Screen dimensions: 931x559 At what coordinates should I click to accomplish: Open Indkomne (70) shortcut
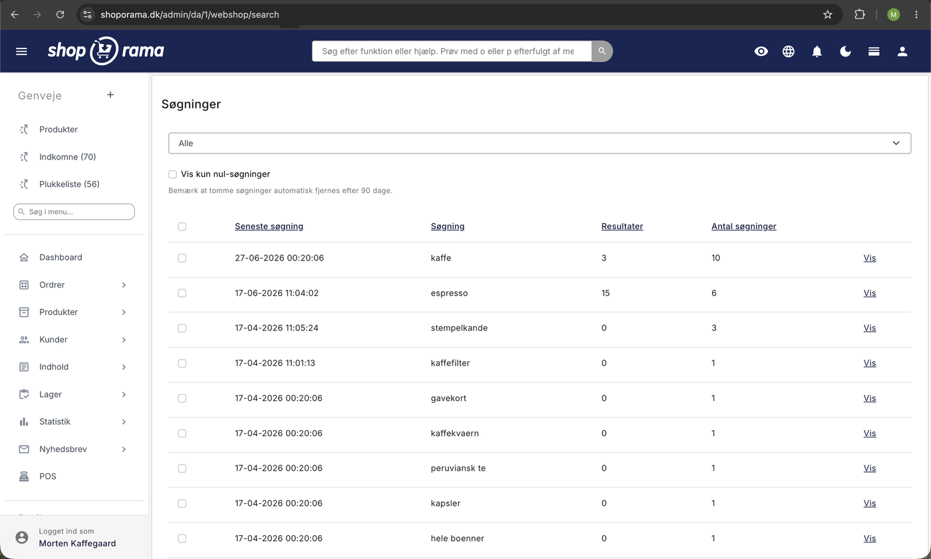click(x=67, y=157)
